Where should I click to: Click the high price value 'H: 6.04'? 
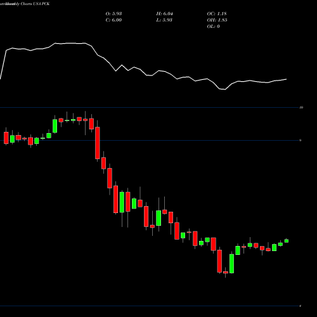click(165, 14)
